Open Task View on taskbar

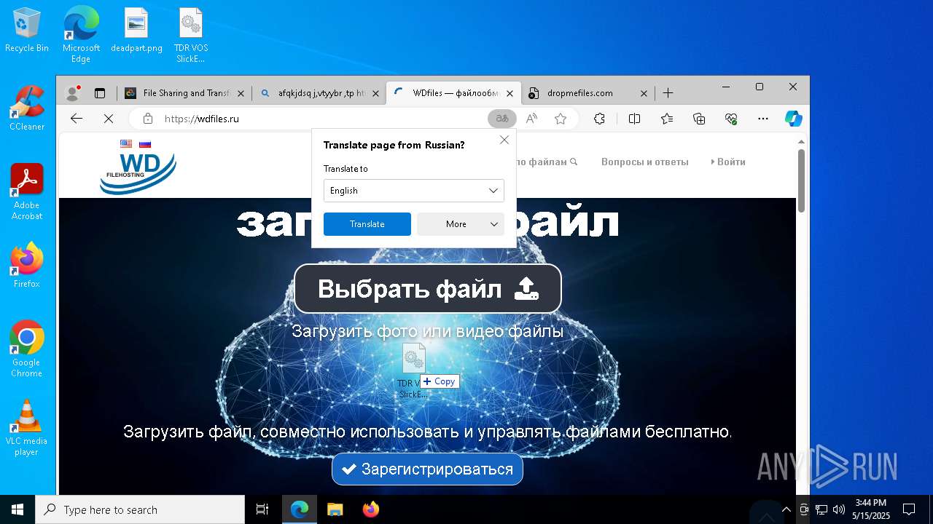(262, 509)
